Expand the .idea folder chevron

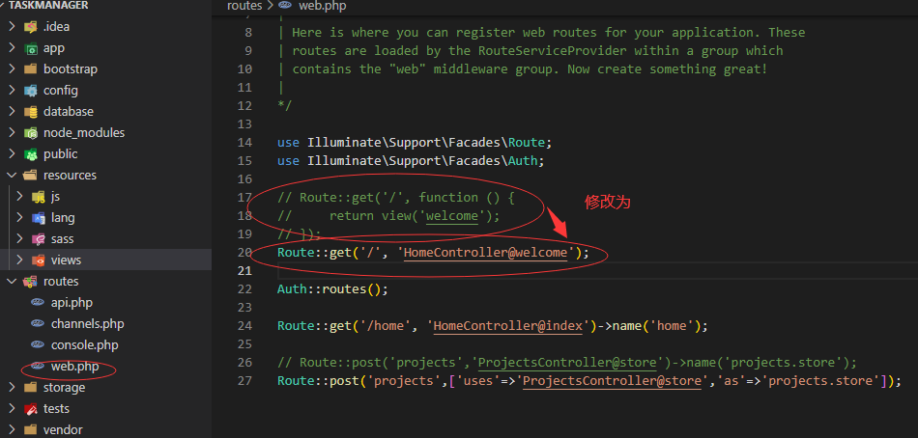click(12, 27)
